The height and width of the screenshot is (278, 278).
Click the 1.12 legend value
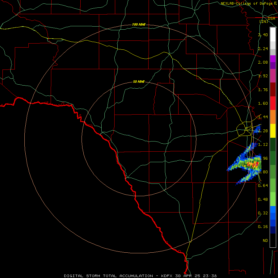coord(263,145)
